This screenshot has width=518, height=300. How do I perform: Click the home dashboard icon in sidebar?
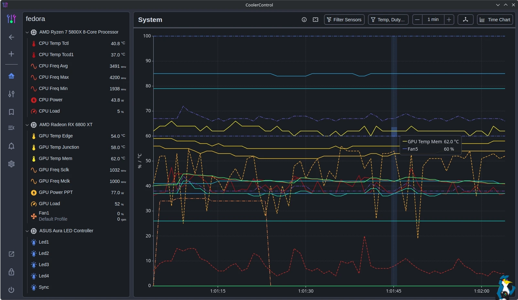pyautogui.click(x=11, y=76)
